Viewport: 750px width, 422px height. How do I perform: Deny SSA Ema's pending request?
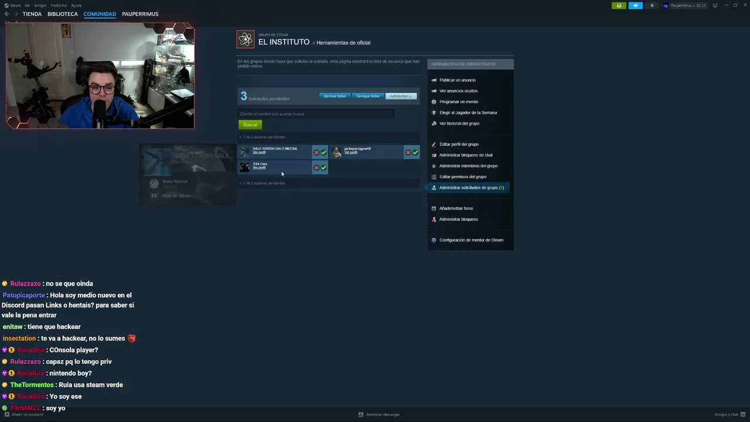coord(316,168)
